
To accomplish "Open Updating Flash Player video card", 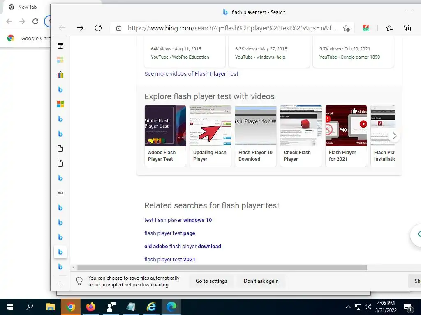I will [x=210, y=136].
